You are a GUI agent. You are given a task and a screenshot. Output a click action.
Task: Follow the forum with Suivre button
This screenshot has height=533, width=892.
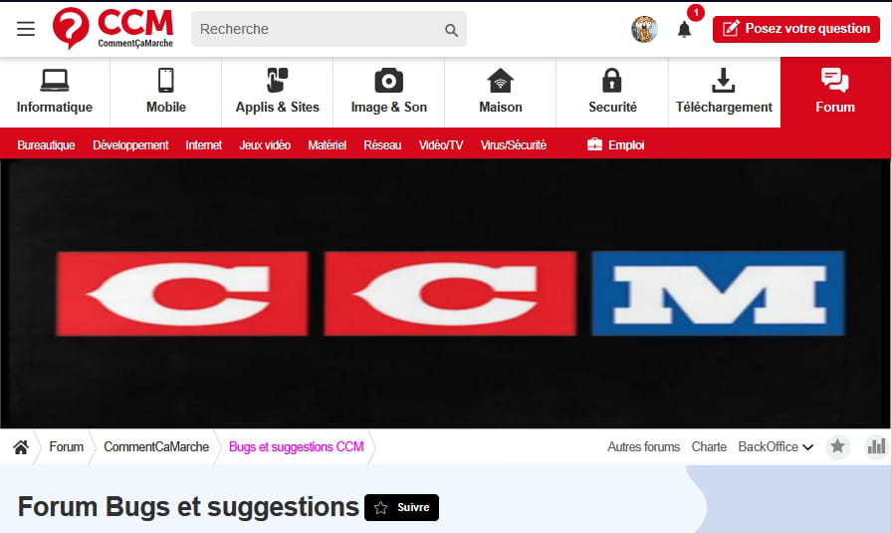(x=401, y=507)
